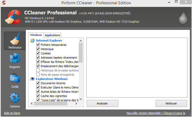This screenshot has height=117, width=192.
Task: Click the list's scroll down arrow
Action: [x=81, y=99]
